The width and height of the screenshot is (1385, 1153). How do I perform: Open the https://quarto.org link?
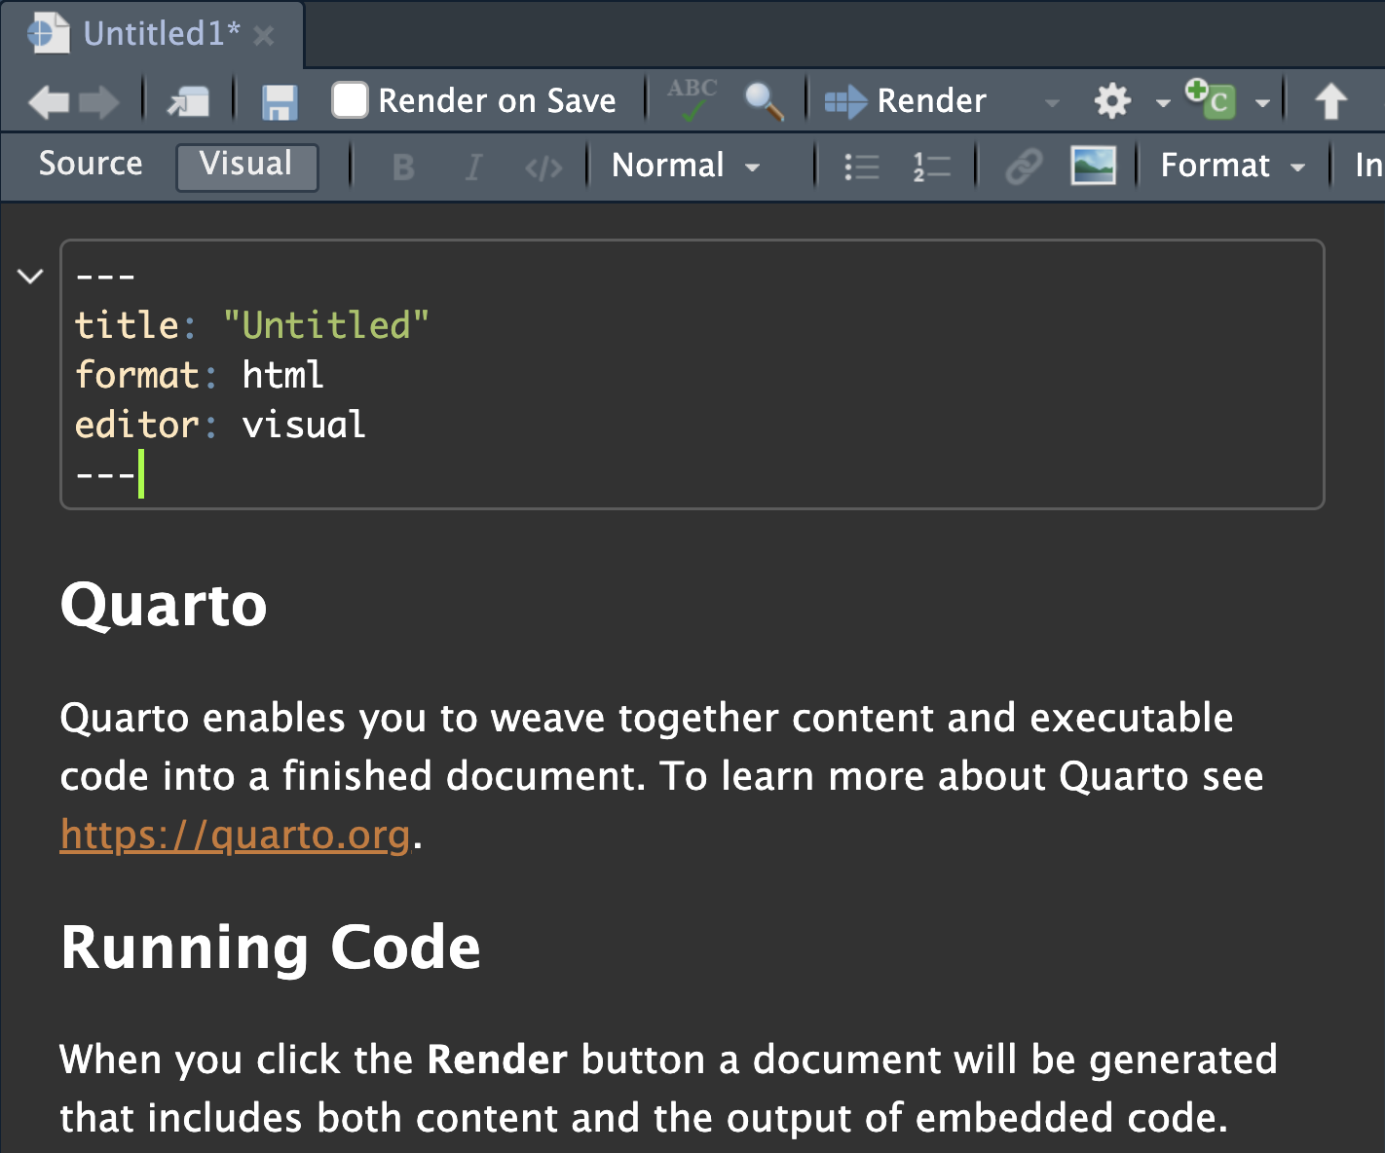[x=235, y=836]
